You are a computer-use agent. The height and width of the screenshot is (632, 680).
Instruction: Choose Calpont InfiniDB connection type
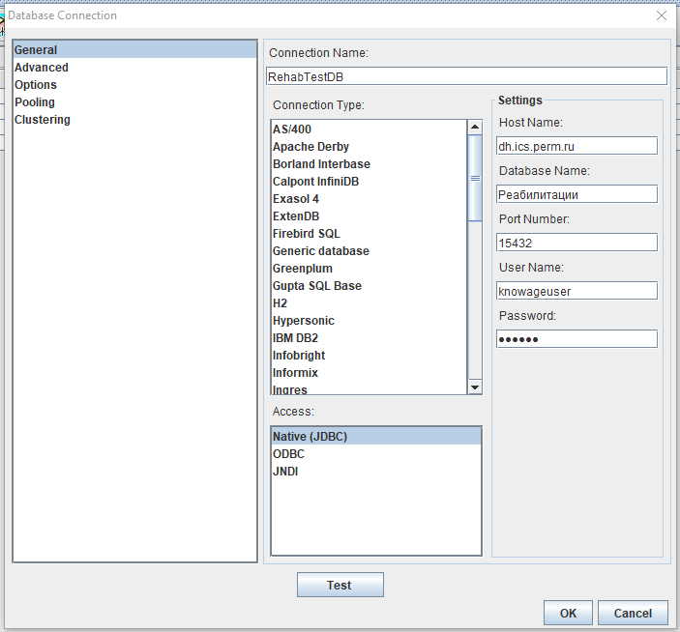(370, 181)
